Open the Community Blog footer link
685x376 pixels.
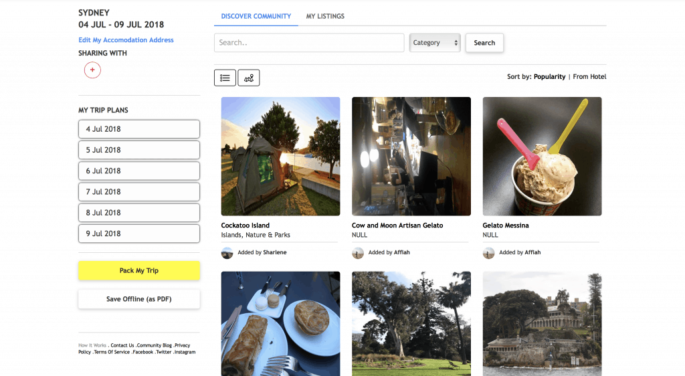155,345
